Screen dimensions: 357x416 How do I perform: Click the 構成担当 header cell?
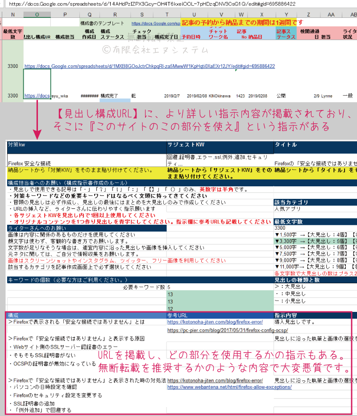(65, 37)
